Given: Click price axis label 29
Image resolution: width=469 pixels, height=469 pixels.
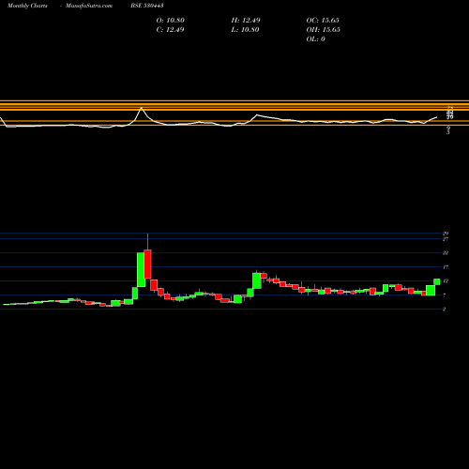Looking at the screenshot, I should 446,234.
